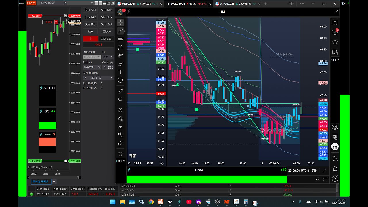368x207 pixels.
Task: Select the MNQ SEP25 chart tab
Action: (x=41, y=181)
